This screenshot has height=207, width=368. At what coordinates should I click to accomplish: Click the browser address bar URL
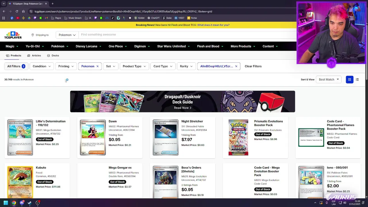(123, 11)
